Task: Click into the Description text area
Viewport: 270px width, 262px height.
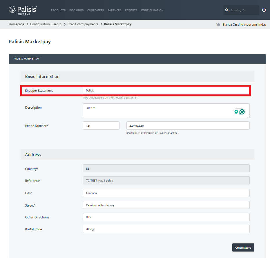Action: pyautogui.click(x=166, y=111)
